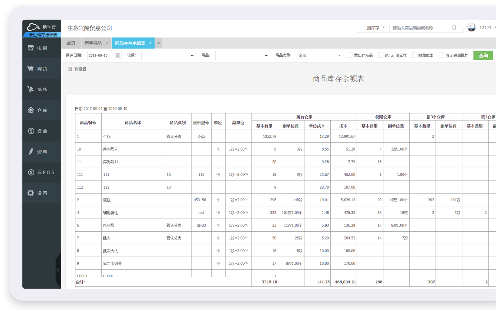Viewport: 496px width, 310px height.
Task: Click the calendar icon in 库存日期 field
Action: 117,55
